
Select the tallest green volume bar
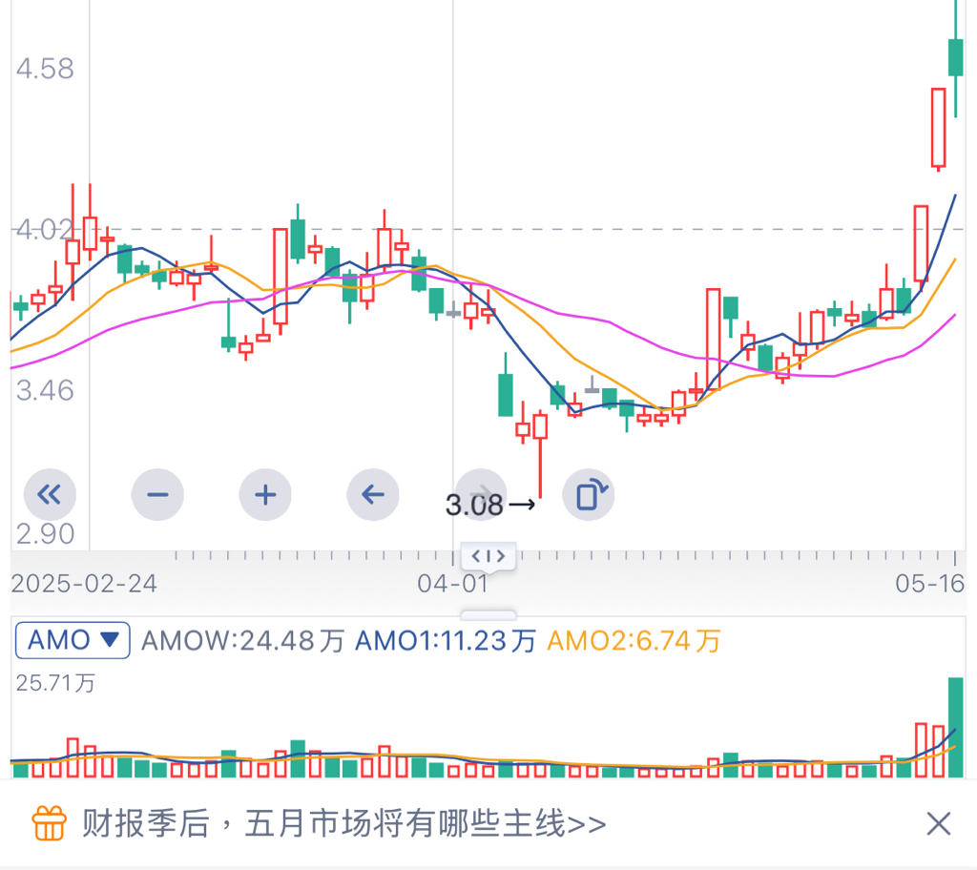pyautogui.click(x=956, y=727)
